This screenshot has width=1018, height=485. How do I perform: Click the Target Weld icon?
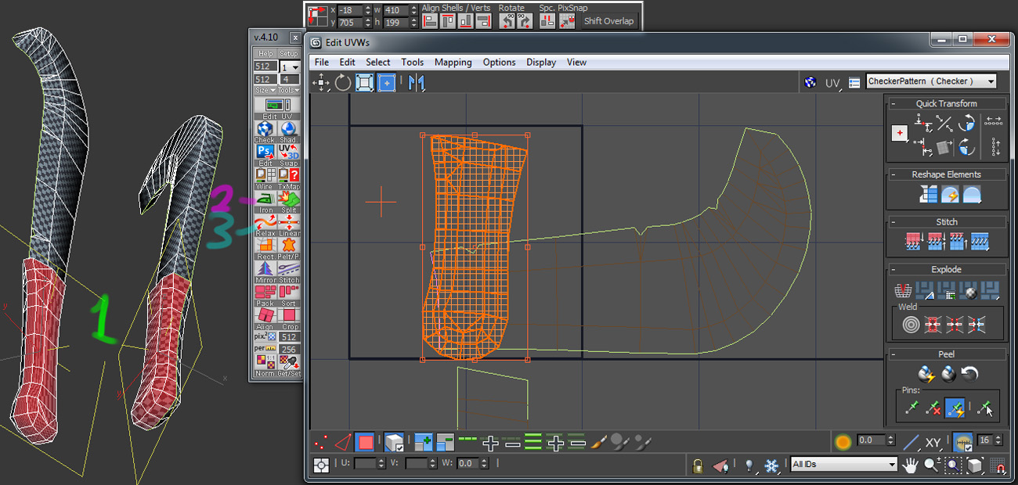tap(910, 324)
